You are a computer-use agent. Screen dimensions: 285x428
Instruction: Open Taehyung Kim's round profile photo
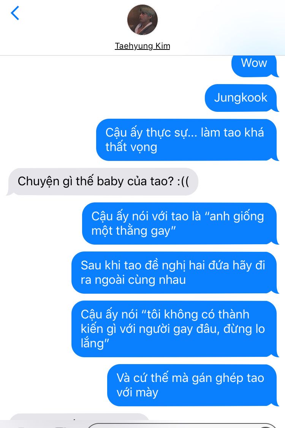142,20
